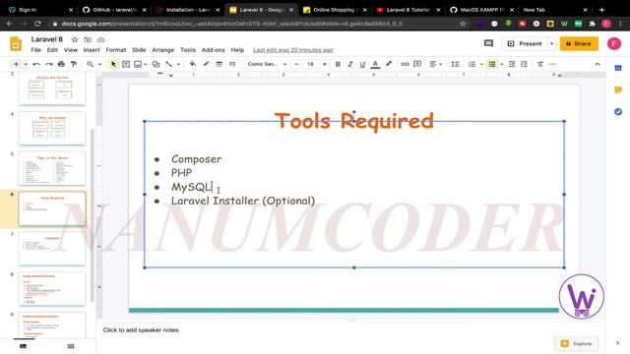The height and width of the screenshot is (354, 630).
Task: Toggle italic formatting
Action: pos(350,64)
